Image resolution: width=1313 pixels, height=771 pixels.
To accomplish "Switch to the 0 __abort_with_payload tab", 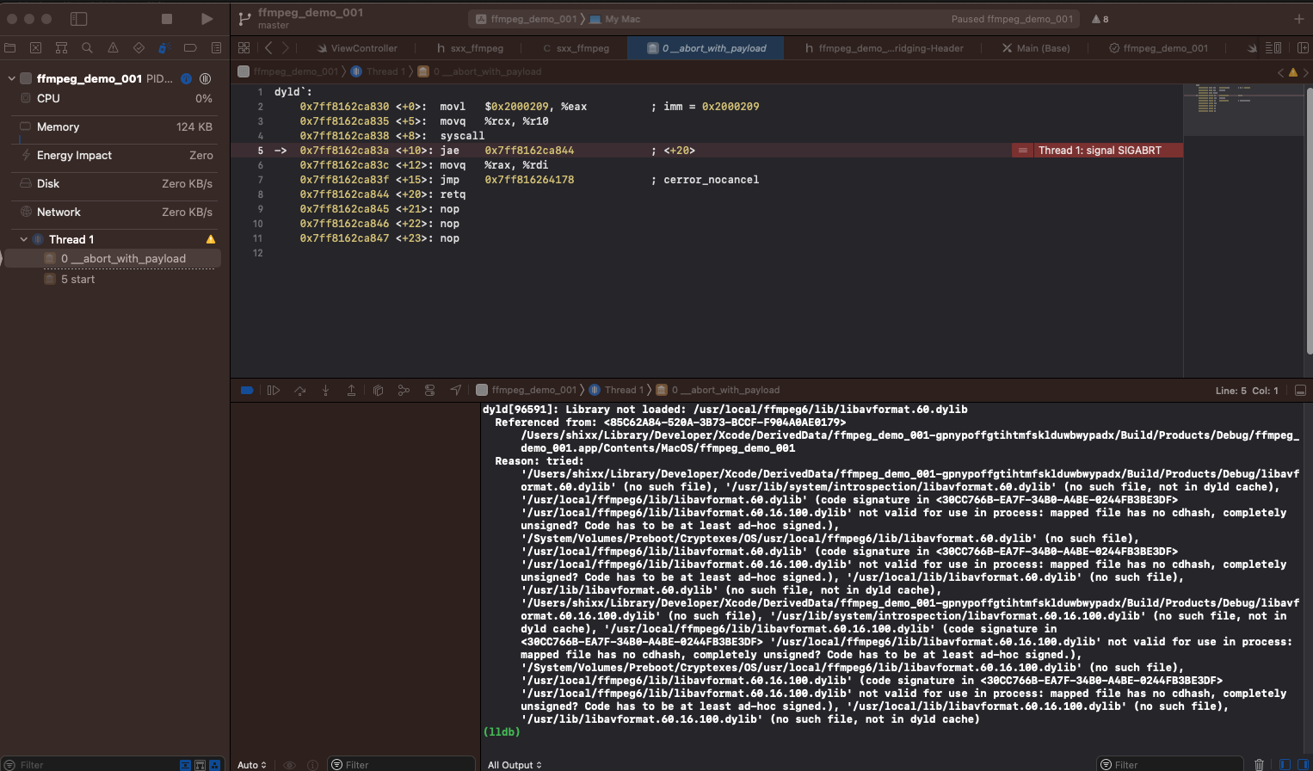I will (x=706, y=48).
